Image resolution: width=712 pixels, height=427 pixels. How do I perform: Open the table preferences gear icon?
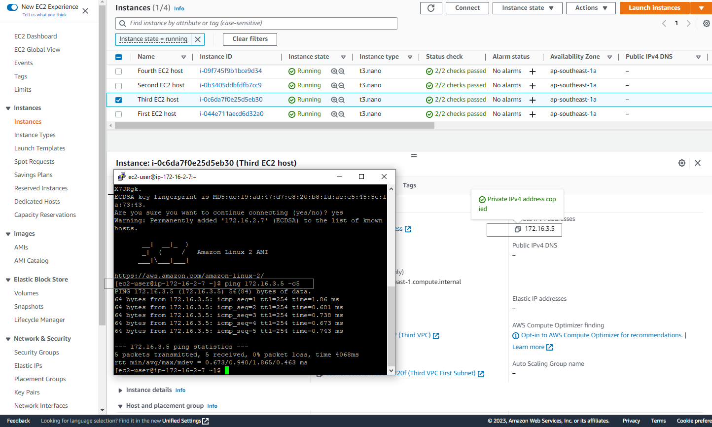tap(707, 23)
